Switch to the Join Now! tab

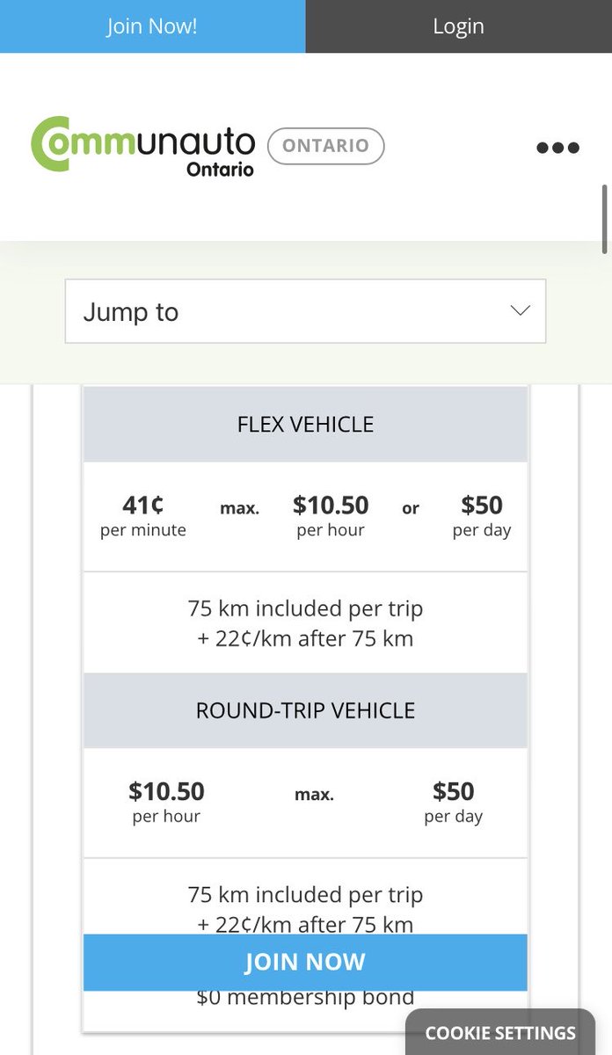[x=153, y=26]
